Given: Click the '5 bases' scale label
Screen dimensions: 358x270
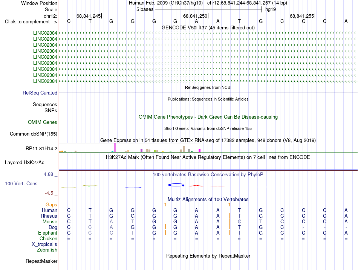Looking at the screenshot, I should pyautogui.click(x=145, y=9).
